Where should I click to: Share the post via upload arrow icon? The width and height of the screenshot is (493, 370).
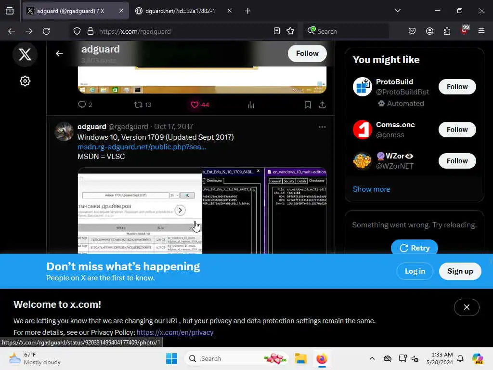[x=322, y=105]
